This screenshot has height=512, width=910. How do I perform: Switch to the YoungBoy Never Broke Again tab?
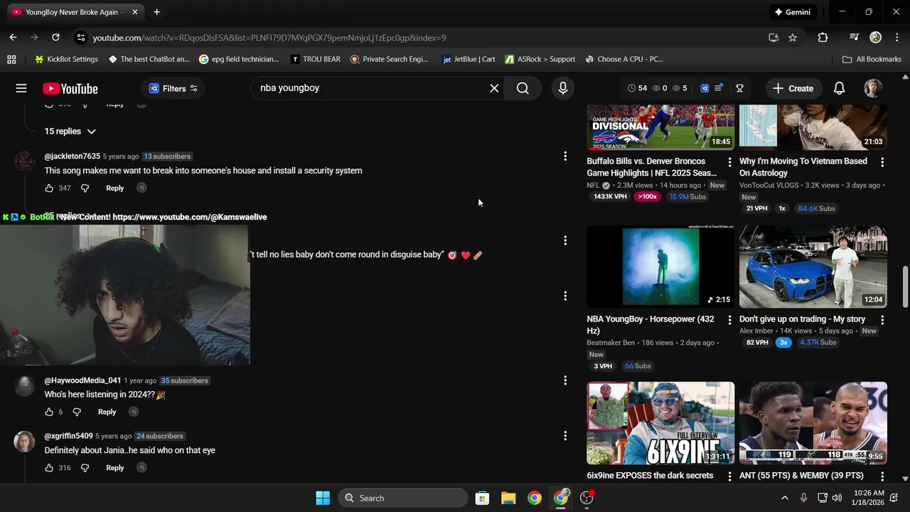point(75,12)
